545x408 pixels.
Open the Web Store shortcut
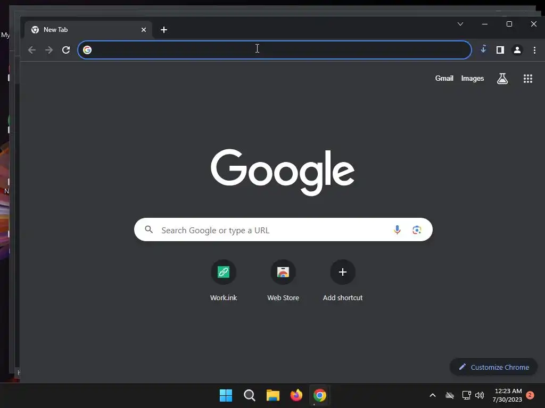(283, 280)
